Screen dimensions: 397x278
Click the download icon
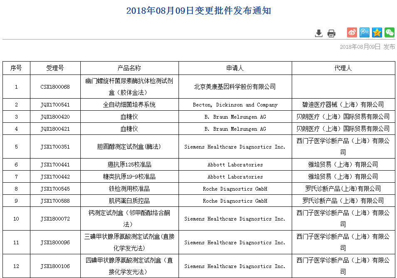pos(319,33)
